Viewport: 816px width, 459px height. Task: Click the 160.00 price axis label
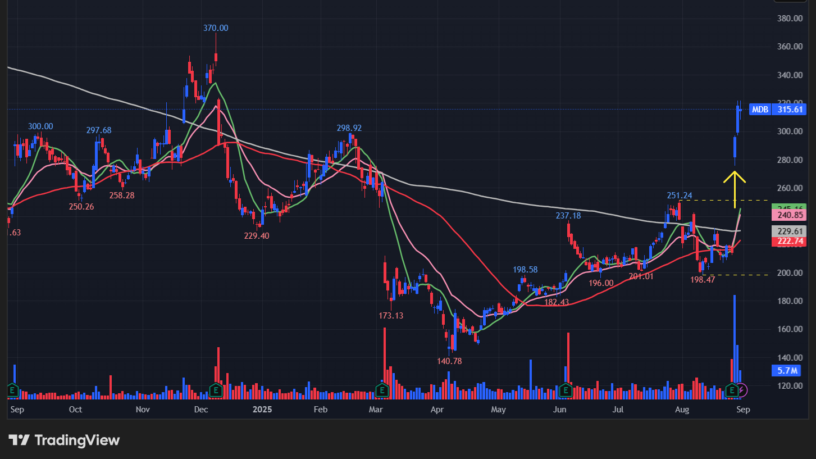[790, 329]
